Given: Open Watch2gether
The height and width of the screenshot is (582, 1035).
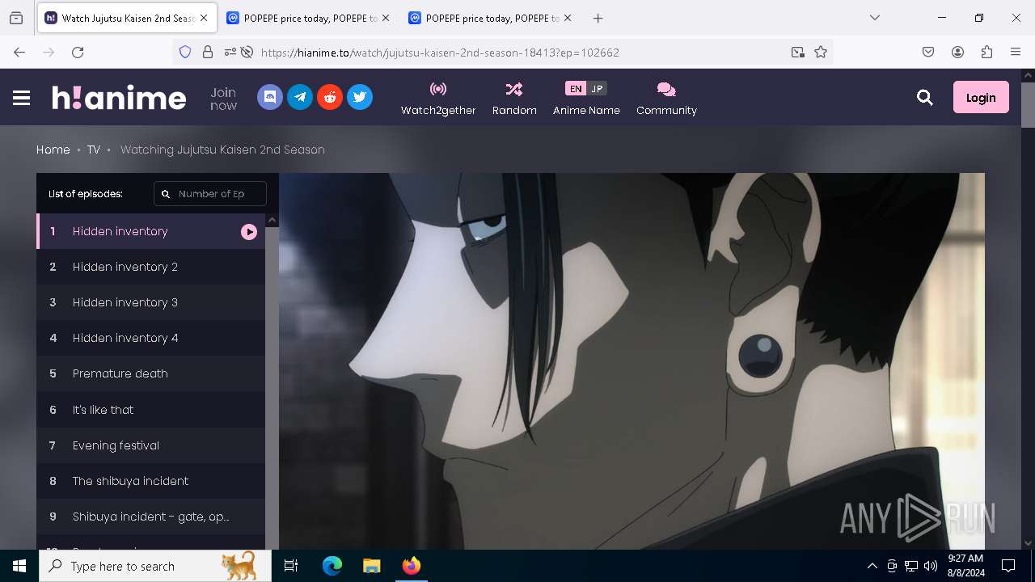Looking at the screenshot, I should (x=438, y=99).
